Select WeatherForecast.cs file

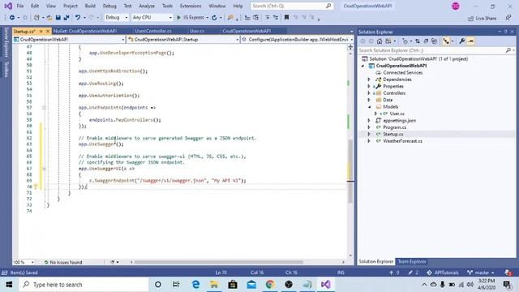point(402,141)
